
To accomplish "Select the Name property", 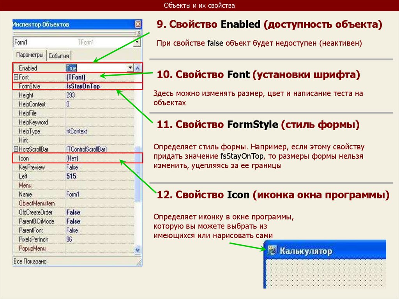I will [25, 194].
